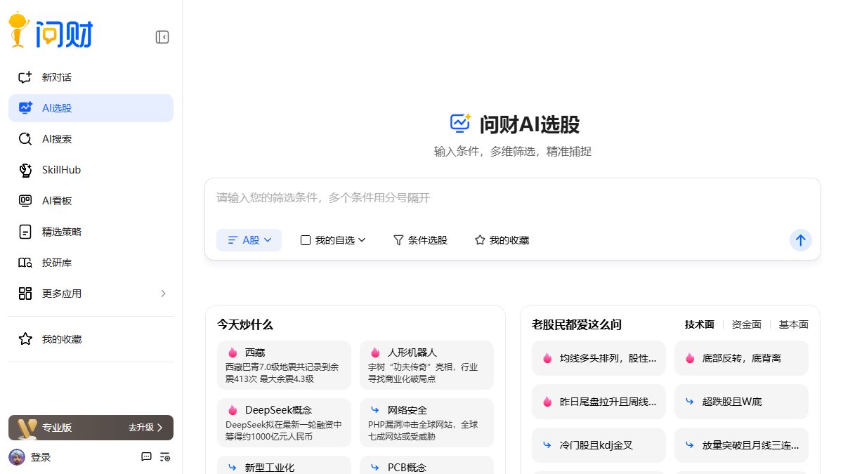
Task: Click the flame icon beside 底部反转，底背离
Action: point(690,358)
